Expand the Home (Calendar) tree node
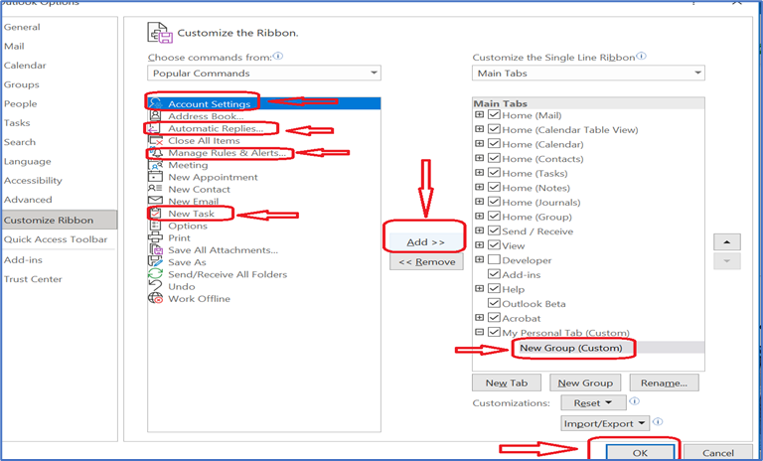This screenshot has width=763, height=461. point(479,144)
